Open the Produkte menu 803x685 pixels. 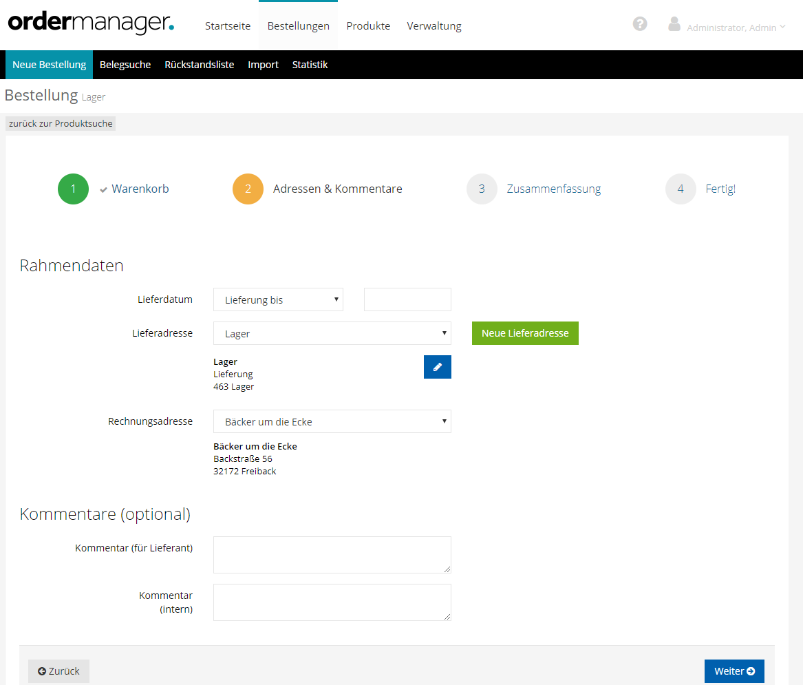(368, 26)
